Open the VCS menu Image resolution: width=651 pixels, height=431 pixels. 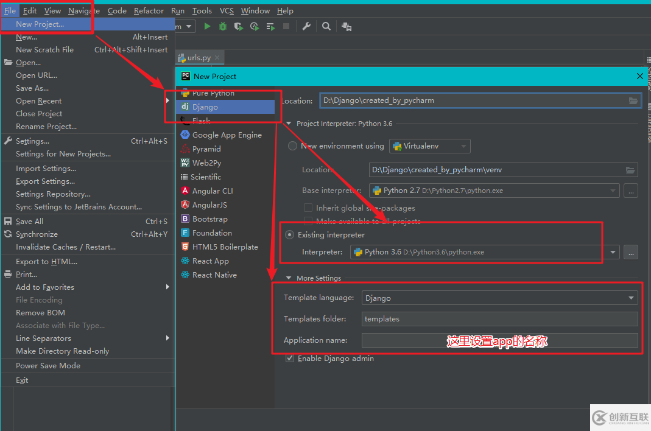pyautogui.click(x=227, y=11)
